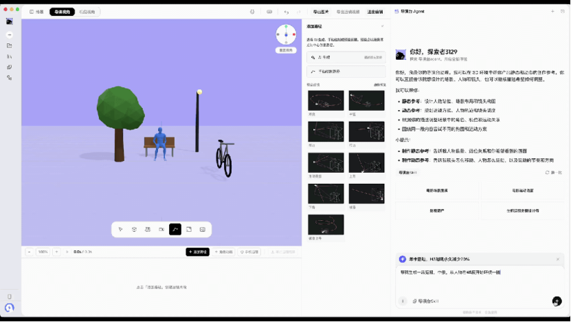This screenshot has height=322, width=571.
Task: Click the plus icon in Agent panel header
Action: 552,11
